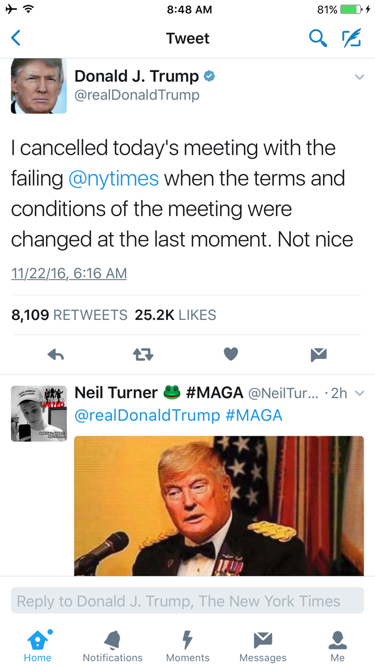Screen dimensions: 375x667
Task: Compose a new tweet with quill icon
Action: (x=352, y=38)
